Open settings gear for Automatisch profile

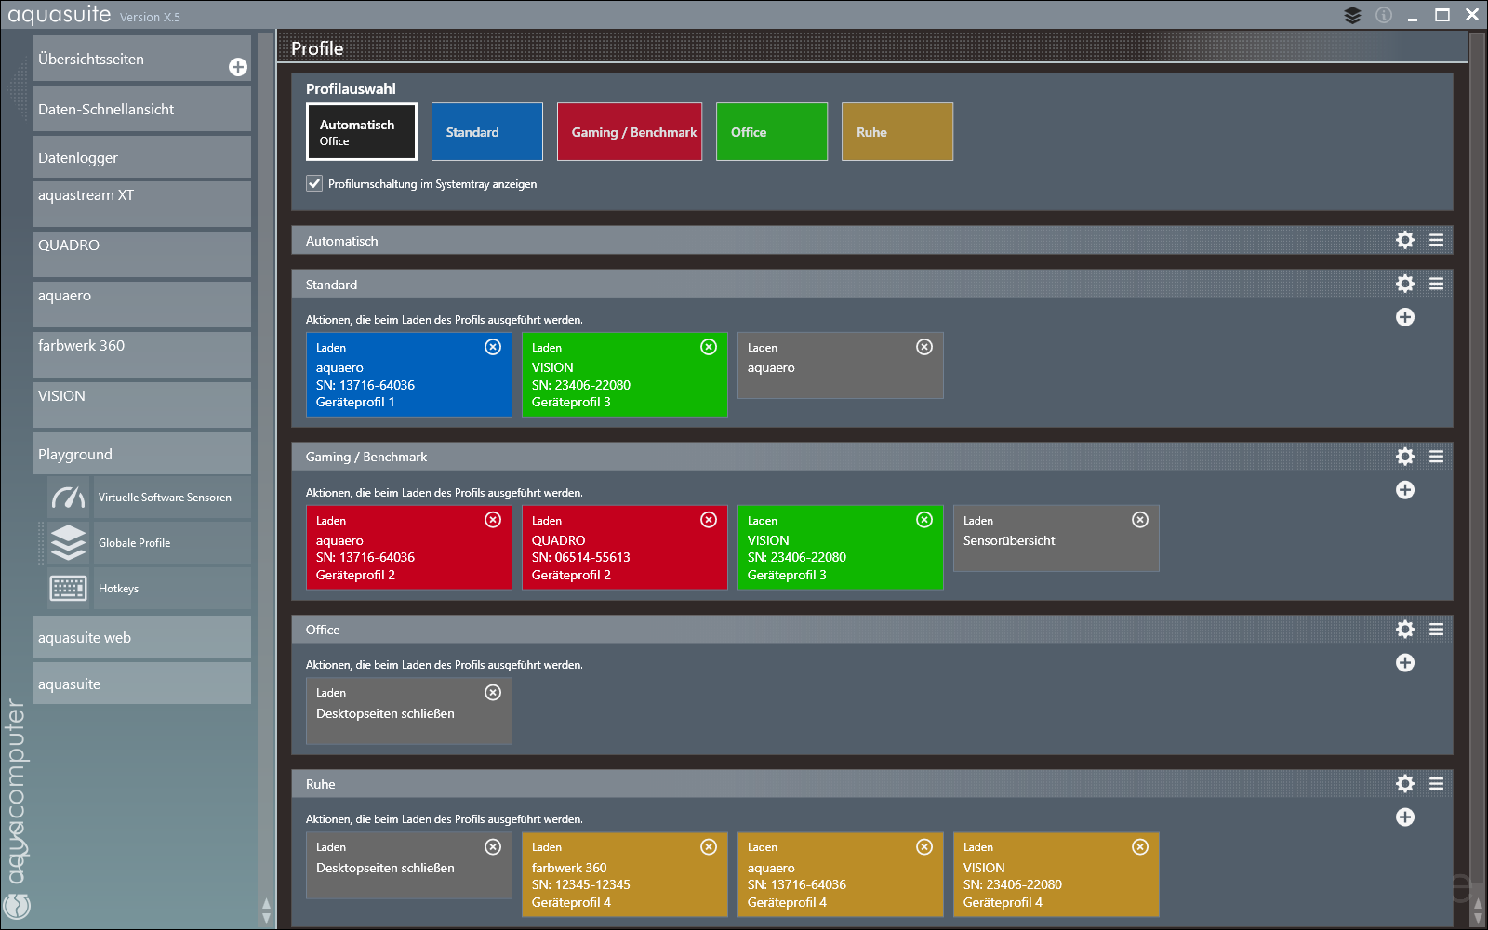pyautogui.click(x=1405, y=240)
